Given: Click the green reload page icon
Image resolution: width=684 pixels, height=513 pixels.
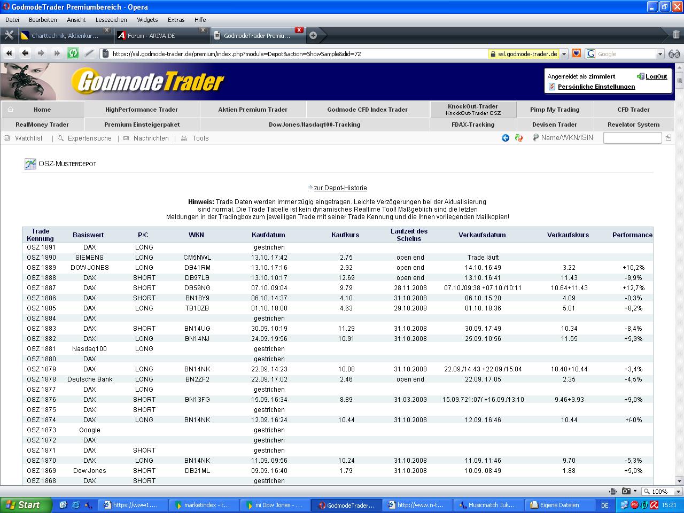Looking at the screenshot, I should point(73,53).
